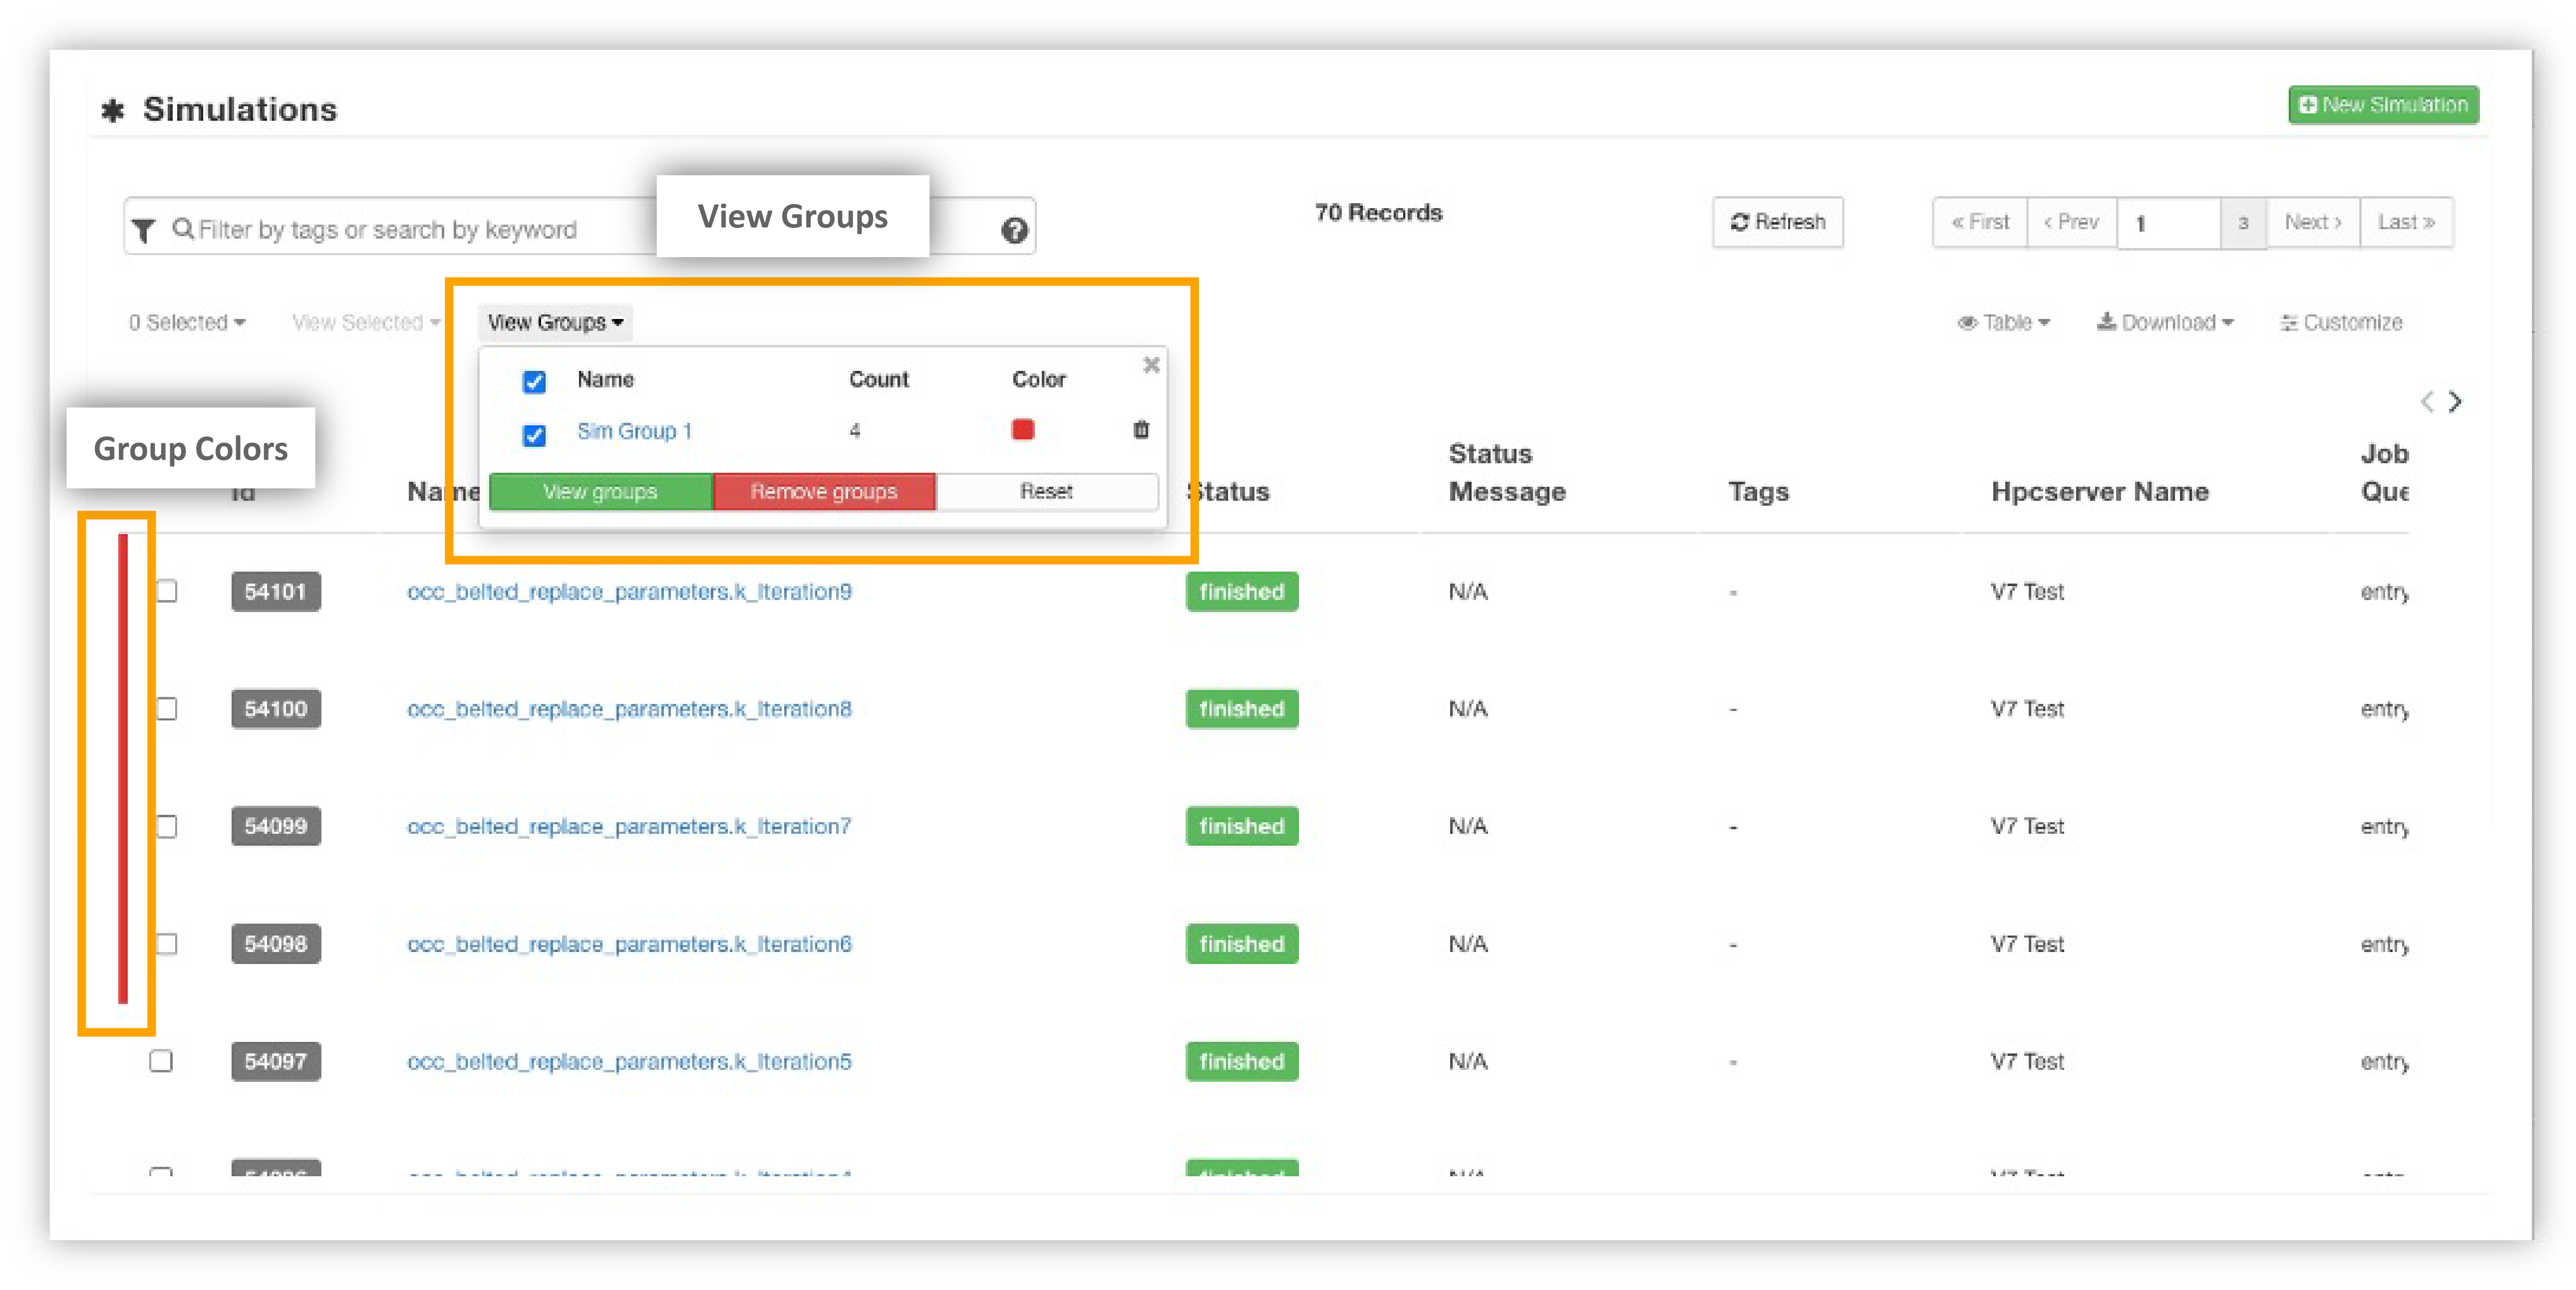Screen dimensions: 2576x1290
Task: Click finished status of simulation 54100
Action: tap(1242, 709)
